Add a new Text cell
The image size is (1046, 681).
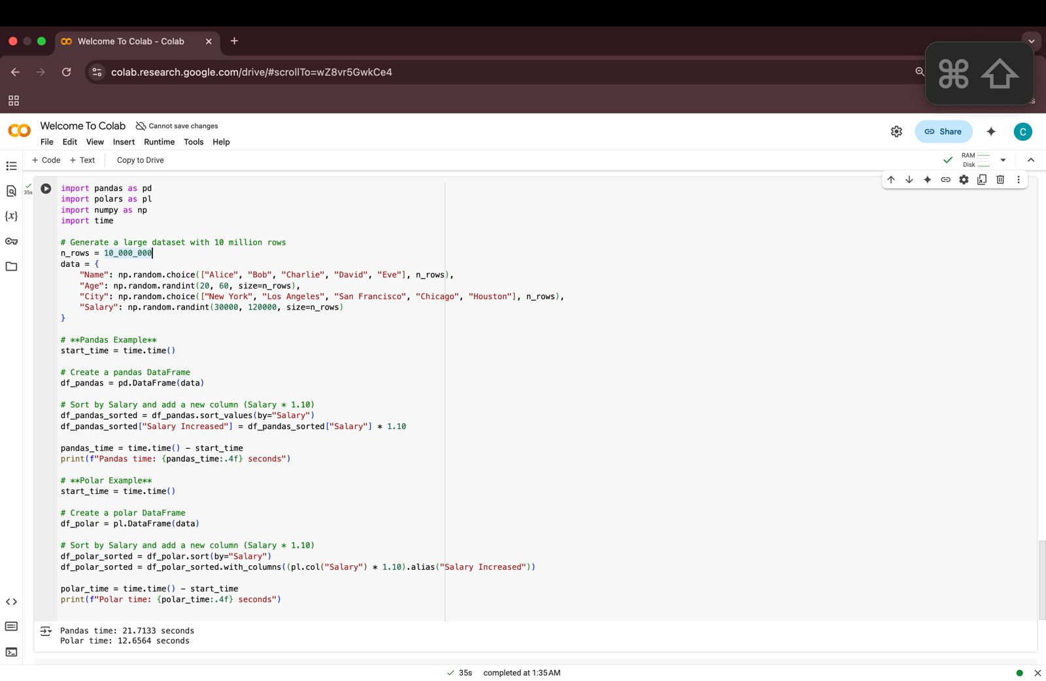82,160
